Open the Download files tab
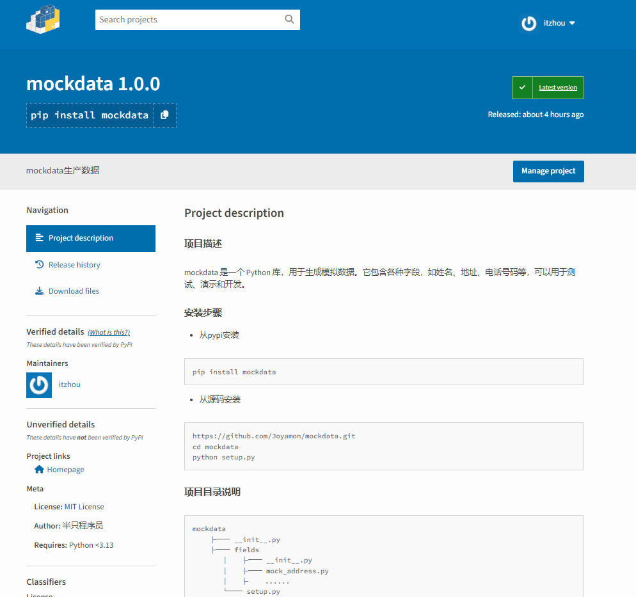The width and height of the screenshot is (636, 597). (x=74, y=291)
